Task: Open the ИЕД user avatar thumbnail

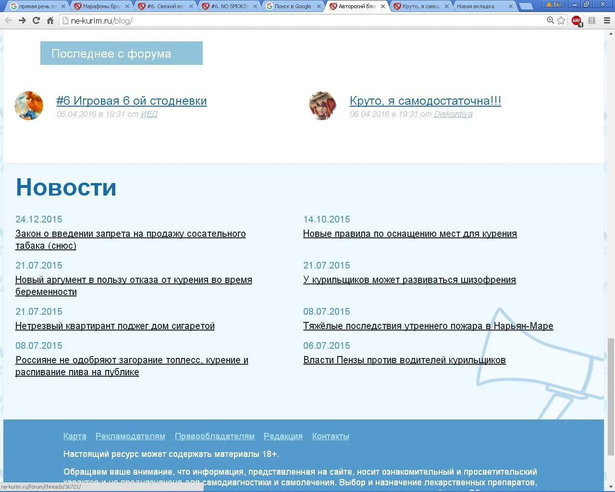Action: (29, 106)
